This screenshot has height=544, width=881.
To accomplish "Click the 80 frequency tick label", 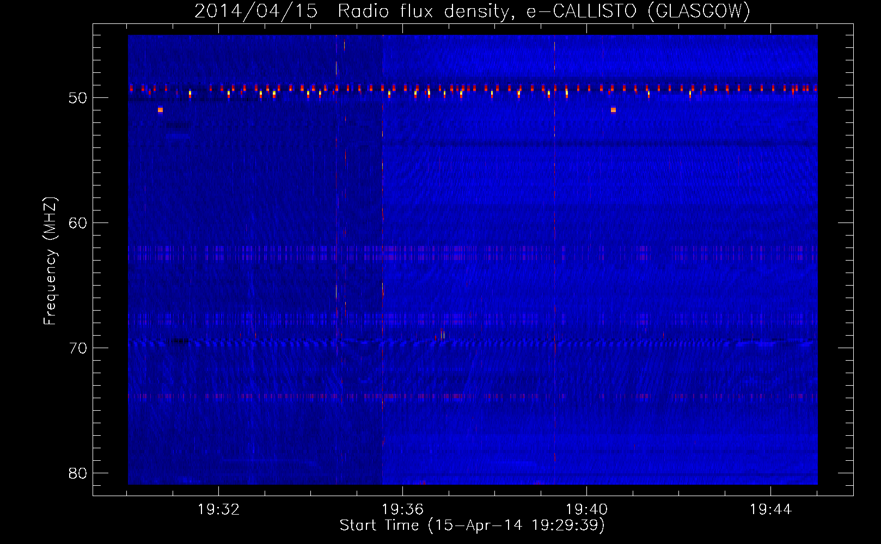I will (x=78, y=473).
